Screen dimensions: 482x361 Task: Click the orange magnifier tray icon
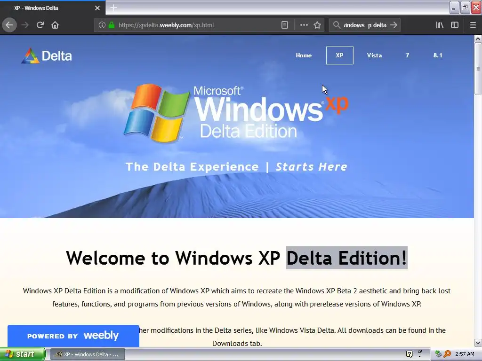coord(447,354)
